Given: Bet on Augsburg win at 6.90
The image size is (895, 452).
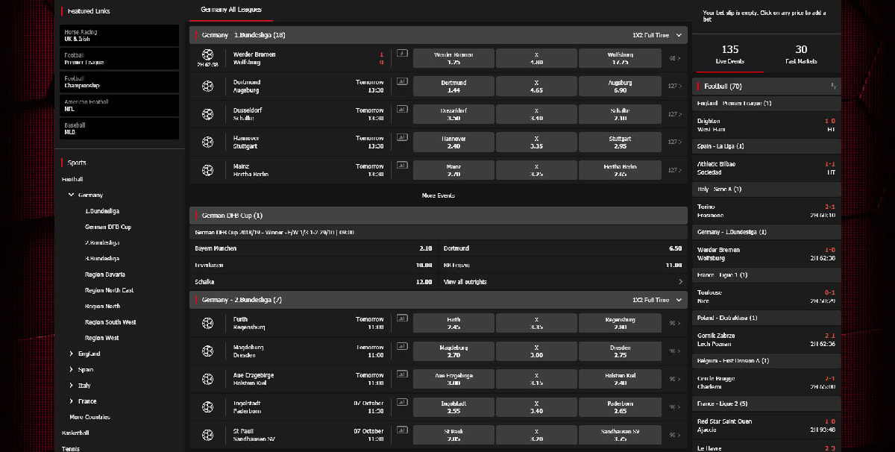Looking at the screenshot, I should coord(619,87).
